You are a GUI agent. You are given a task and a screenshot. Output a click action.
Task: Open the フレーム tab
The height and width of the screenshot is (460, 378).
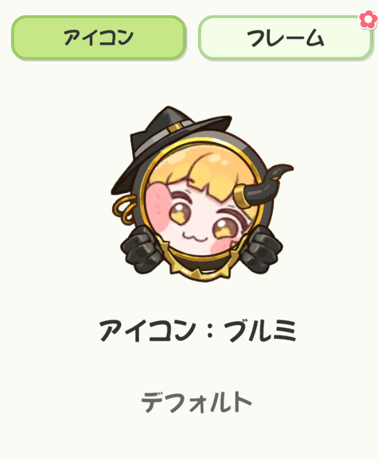(285, 38)
